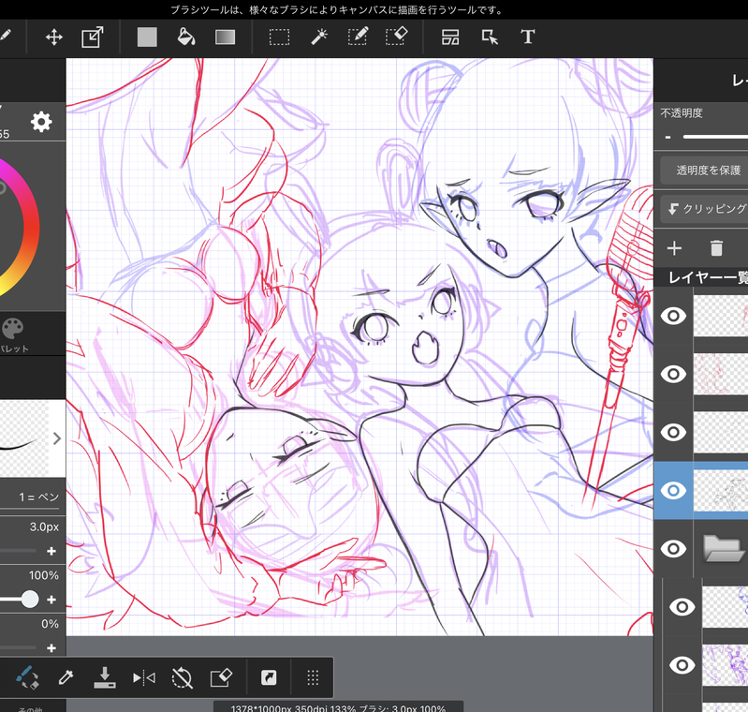This screenshot has height=712, width=748.
Task: Increase 100% opacity with its plus button
Action: (51, 600)
